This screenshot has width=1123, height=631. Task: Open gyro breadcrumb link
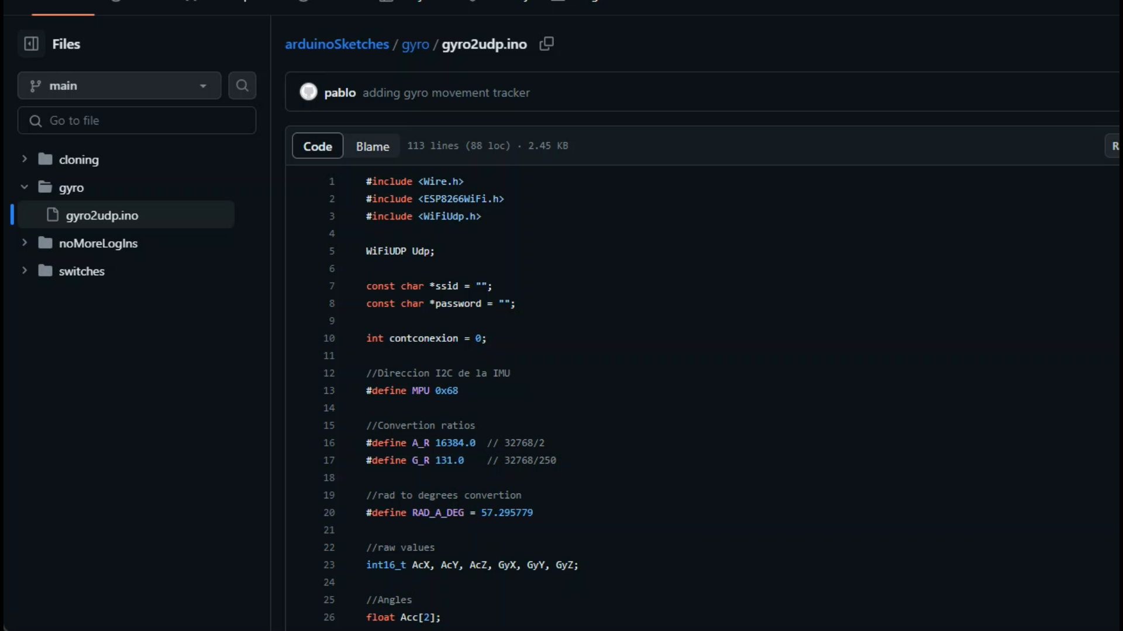(x=415, y=44)
